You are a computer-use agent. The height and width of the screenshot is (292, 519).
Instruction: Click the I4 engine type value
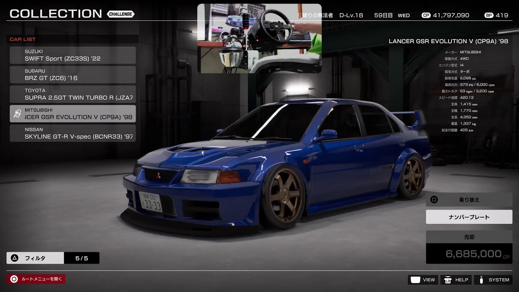coord(462,65)
